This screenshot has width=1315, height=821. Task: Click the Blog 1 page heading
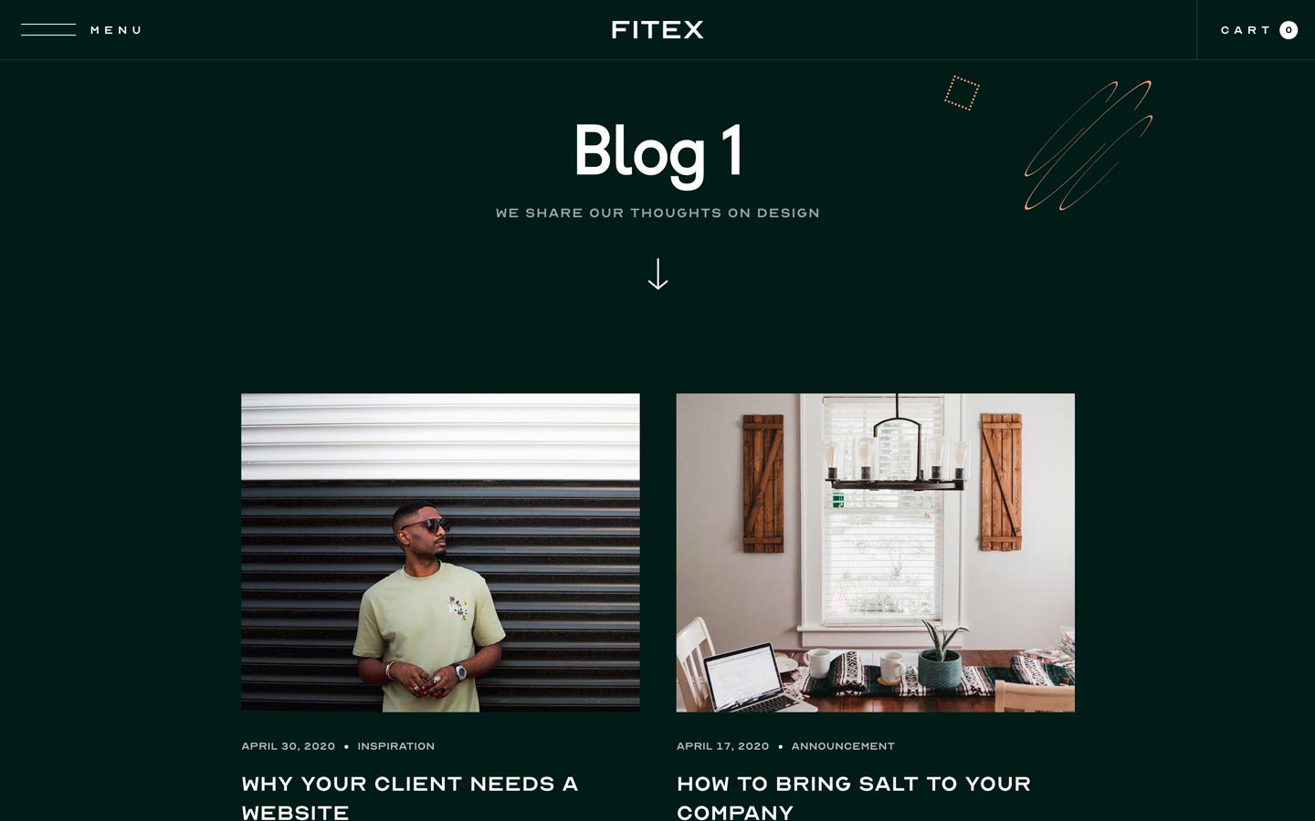click(657, 152)
